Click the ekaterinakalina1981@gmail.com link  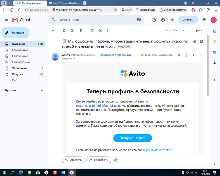98,106
